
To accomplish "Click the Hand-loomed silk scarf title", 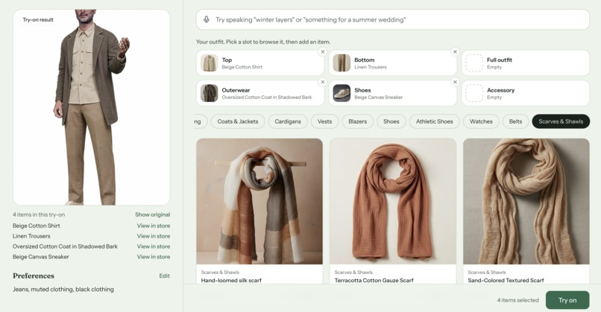I will click(x=231, y=280).
